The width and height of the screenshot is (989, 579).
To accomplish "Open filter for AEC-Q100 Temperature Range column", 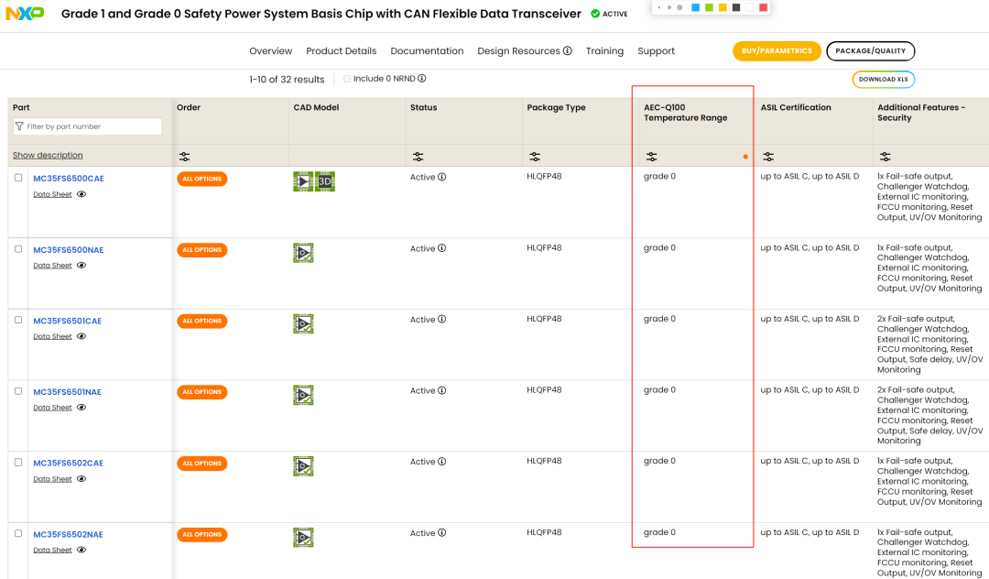I will click(652, 157).
